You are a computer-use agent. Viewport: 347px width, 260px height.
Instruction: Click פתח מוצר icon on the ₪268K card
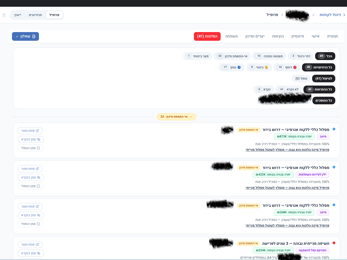pos(37,206)
